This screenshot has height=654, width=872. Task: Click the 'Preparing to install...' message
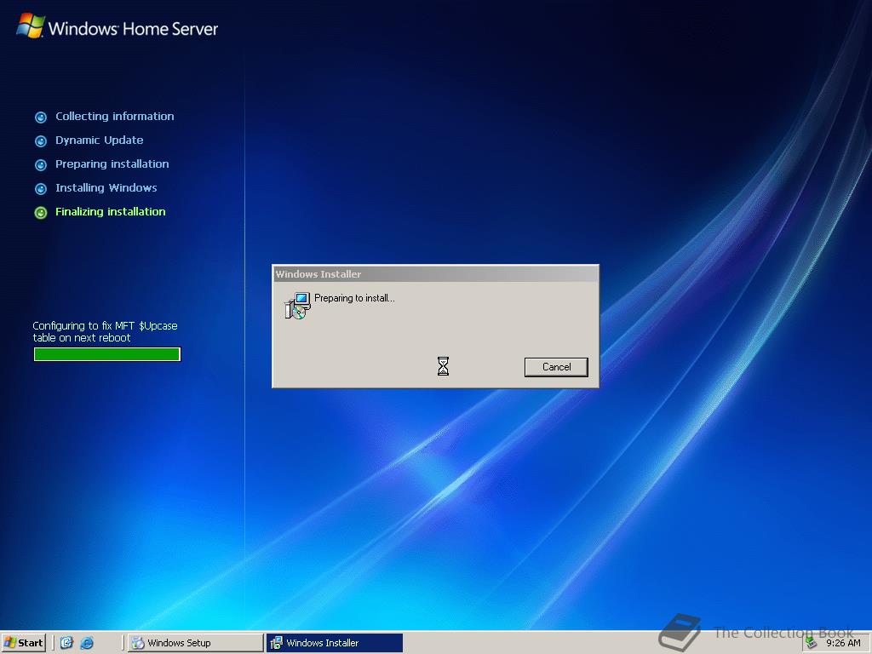point(354,298)
